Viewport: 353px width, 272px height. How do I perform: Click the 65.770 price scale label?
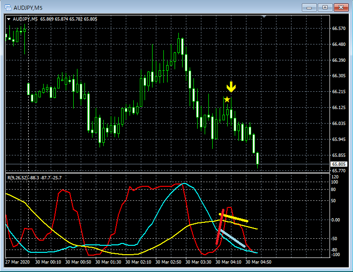339,171
